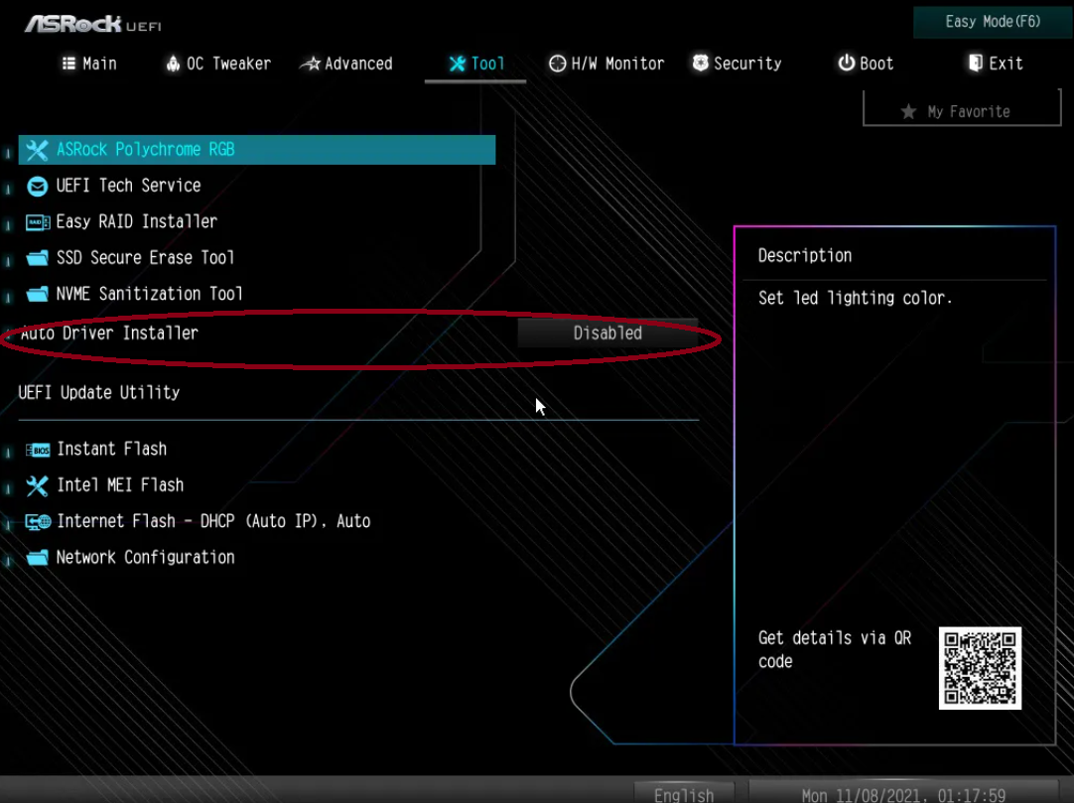The image size is (1074, 803).
Task: Switch to Easy Mode (F6)
Action: 993,22
